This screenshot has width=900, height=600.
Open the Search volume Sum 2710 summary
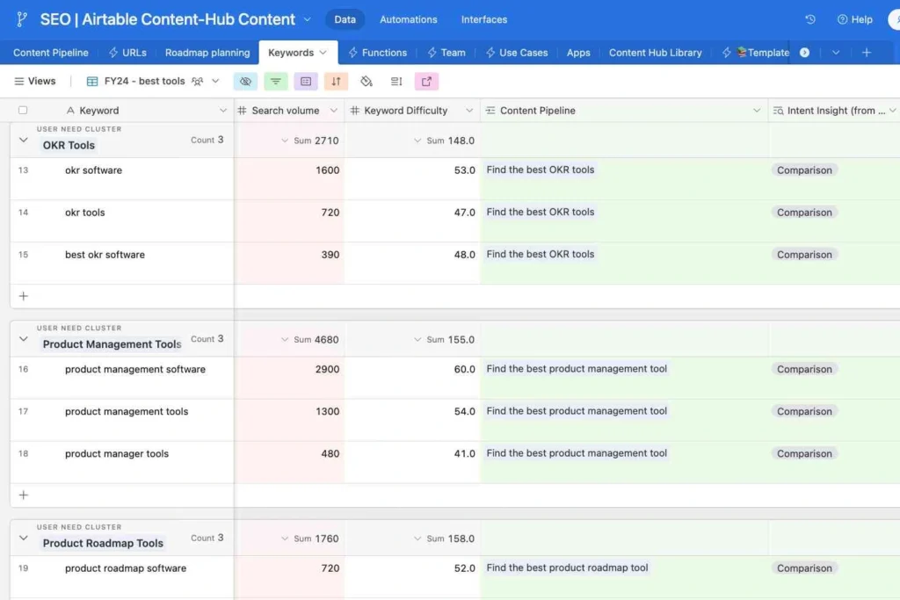click(310, 141)
